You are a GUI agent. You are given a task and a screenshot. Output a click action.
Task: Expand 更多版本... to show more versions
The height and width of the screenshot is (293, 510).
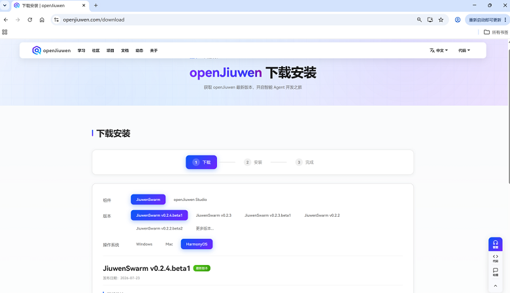point(205,228)
